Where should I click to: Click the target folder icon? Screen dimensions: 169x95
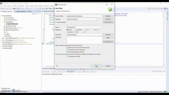coord(5,34)
